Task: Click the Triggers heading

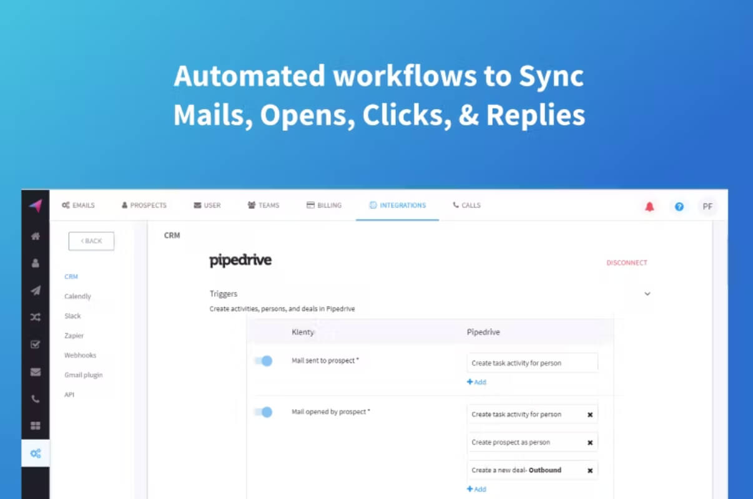Action: (x=224, y=293)
